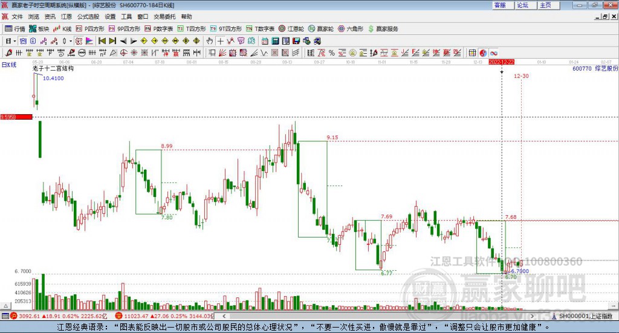The width and height of the screenshot is (619, 333).
Task: Open the 江恩 menu
Action: pos(66,16)
